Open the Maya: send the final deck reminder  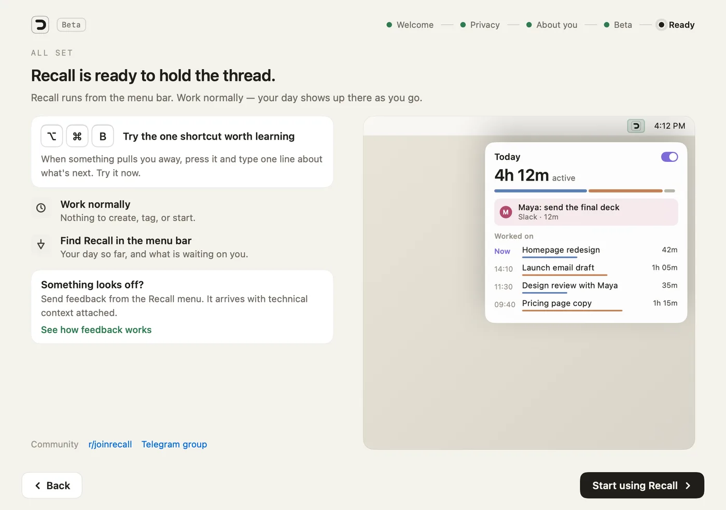[586, 212]
